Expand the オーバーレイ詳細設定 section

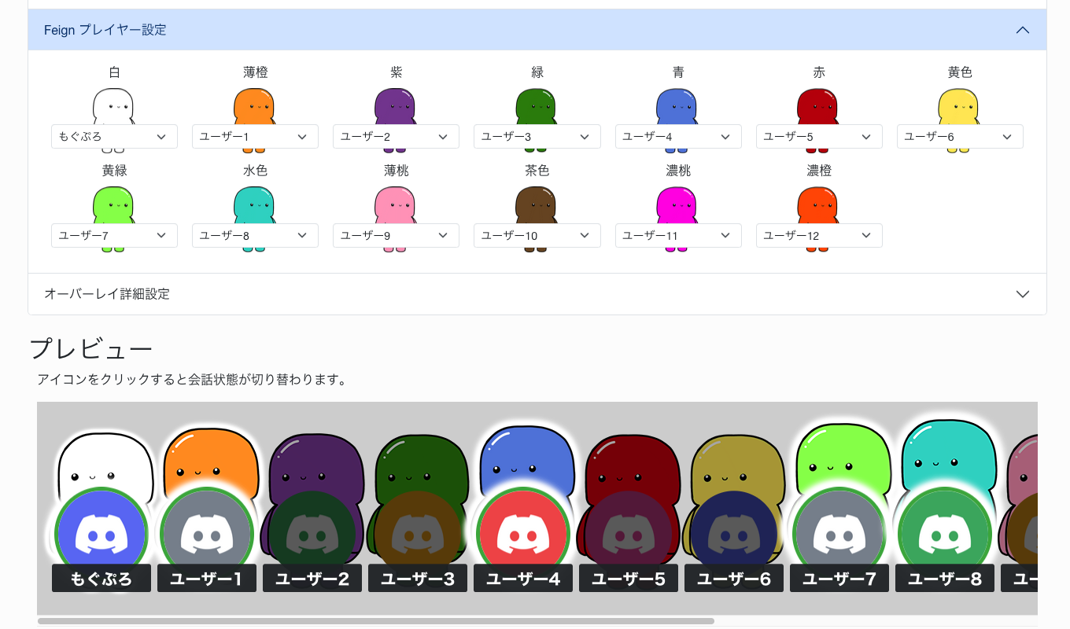coord(537,294)
